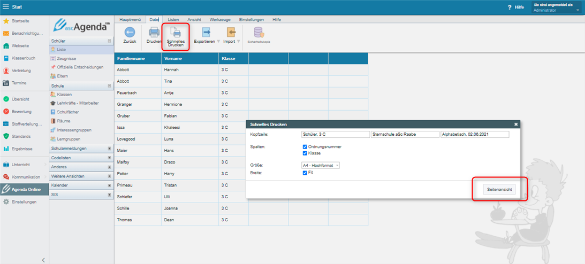Image resolution: width=585 pixels, height=264 pixels.
Task: Switch to the Listen tab
Action: click(x=173, y=19)
